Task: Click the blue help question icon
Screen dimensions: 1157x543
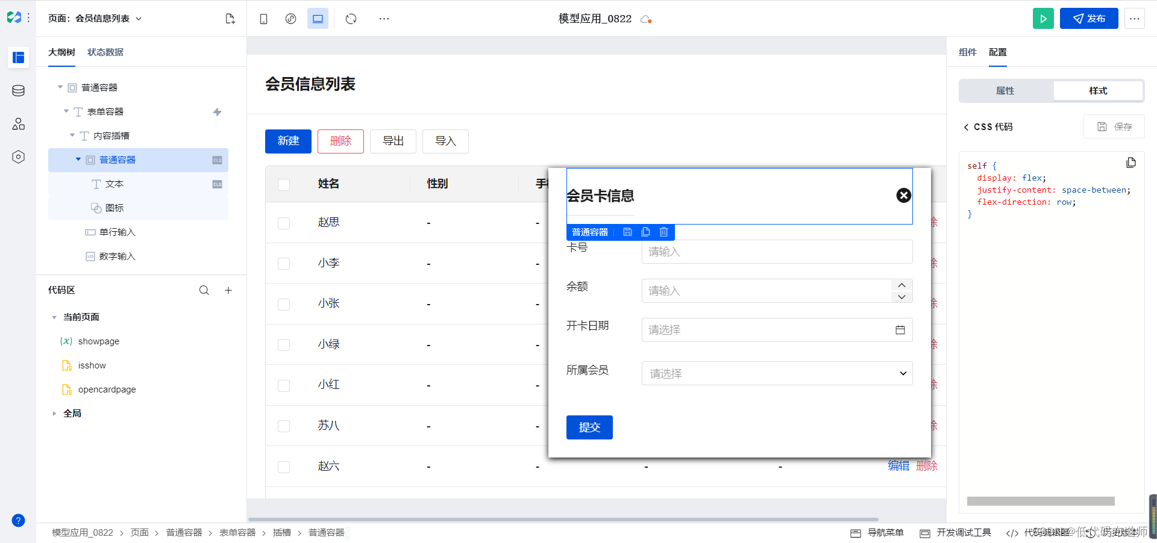Action: click(19, 520)
